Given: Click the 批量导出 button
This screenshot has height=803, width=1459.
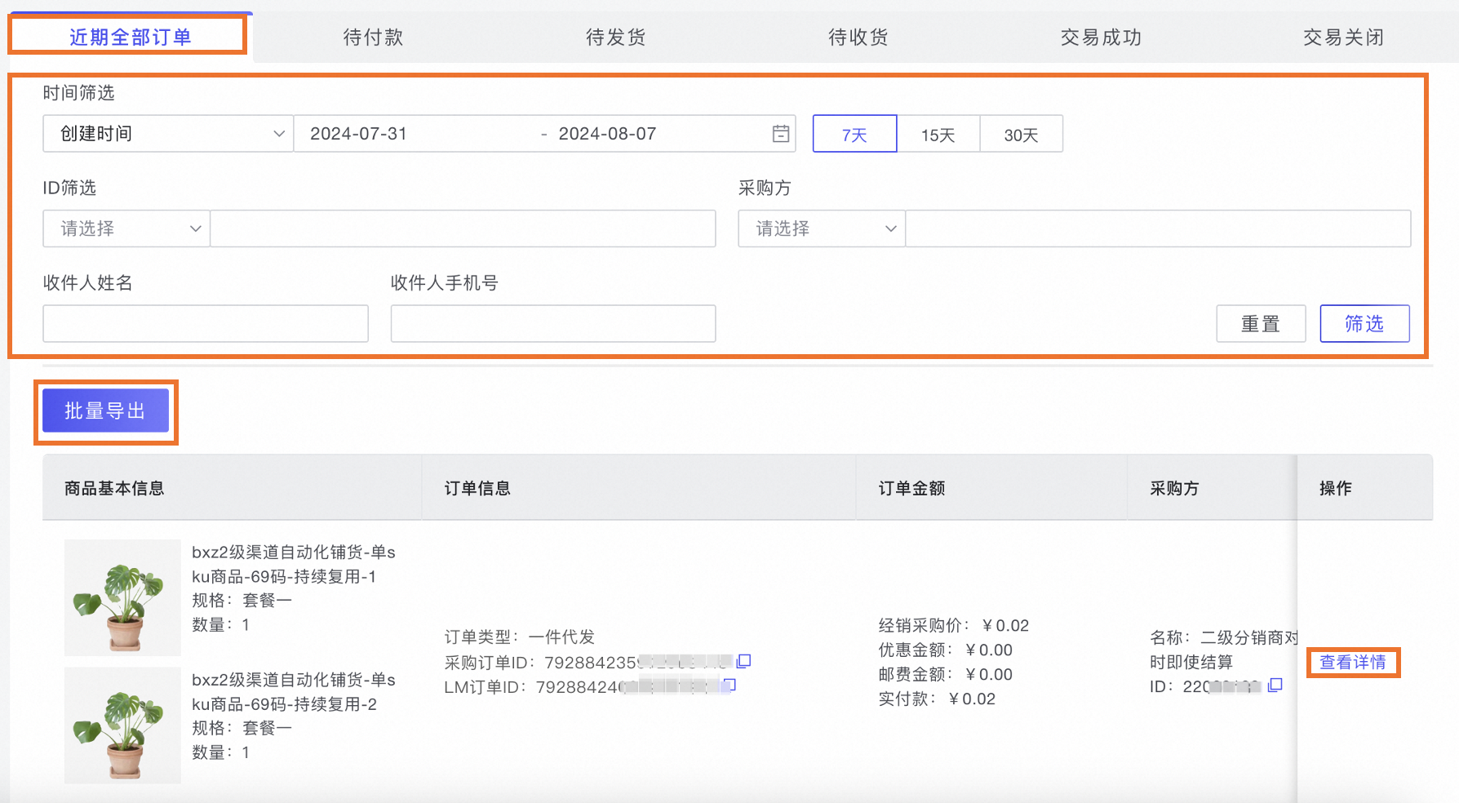Looking at the screenshot, I should click(x=105, y=410).
